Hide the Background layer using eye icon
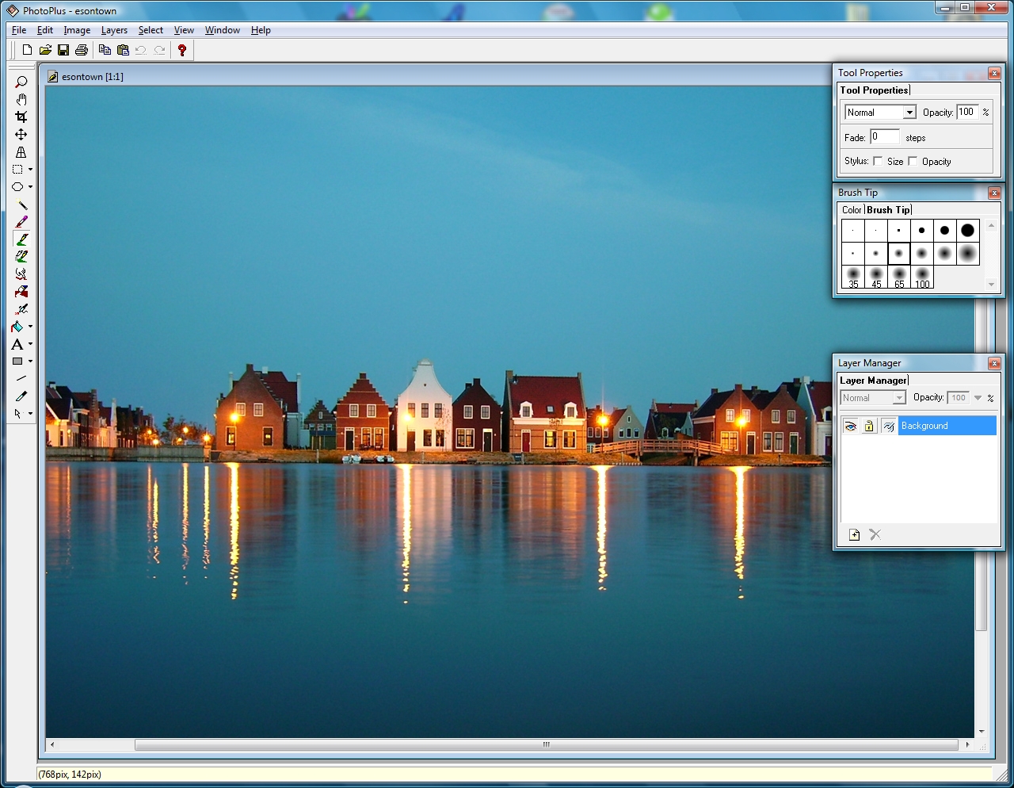 850,427
